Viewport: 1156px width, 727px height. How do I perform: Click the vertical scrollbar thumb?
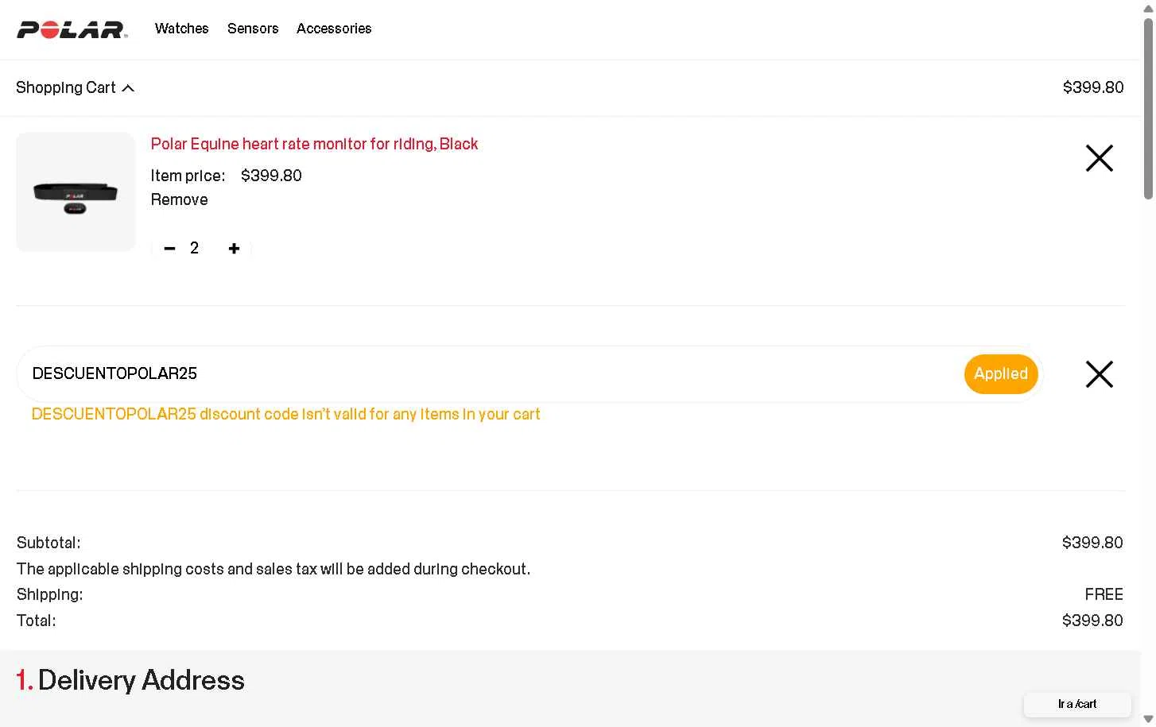[x=1148, y=108]
